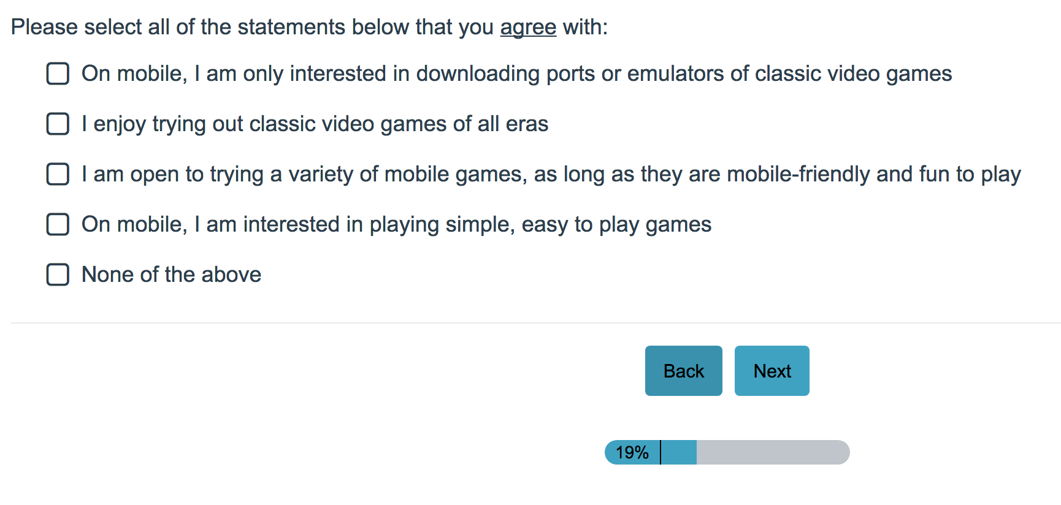Select the simple, easy to play games checkbox

tap(58, 224)
